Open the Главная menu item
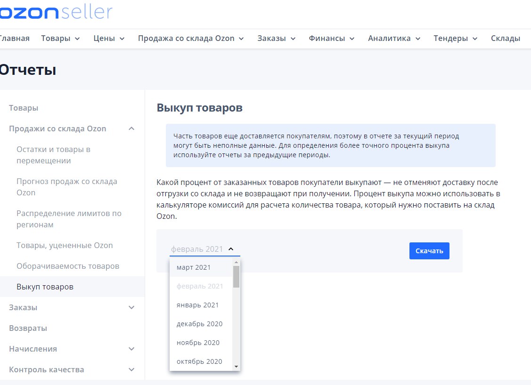 point(15,38)
